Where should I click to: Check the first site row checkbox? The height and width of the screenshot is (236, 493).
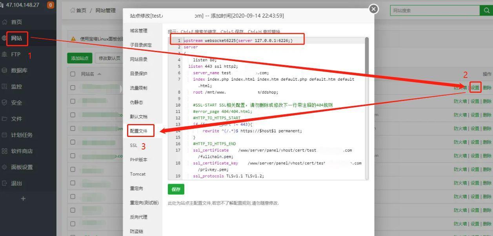coord(73,88)
